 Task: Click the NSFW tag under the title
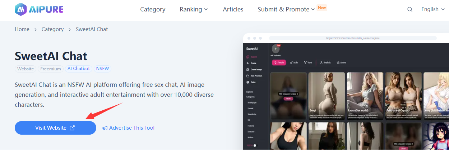[x=103, y=69]
